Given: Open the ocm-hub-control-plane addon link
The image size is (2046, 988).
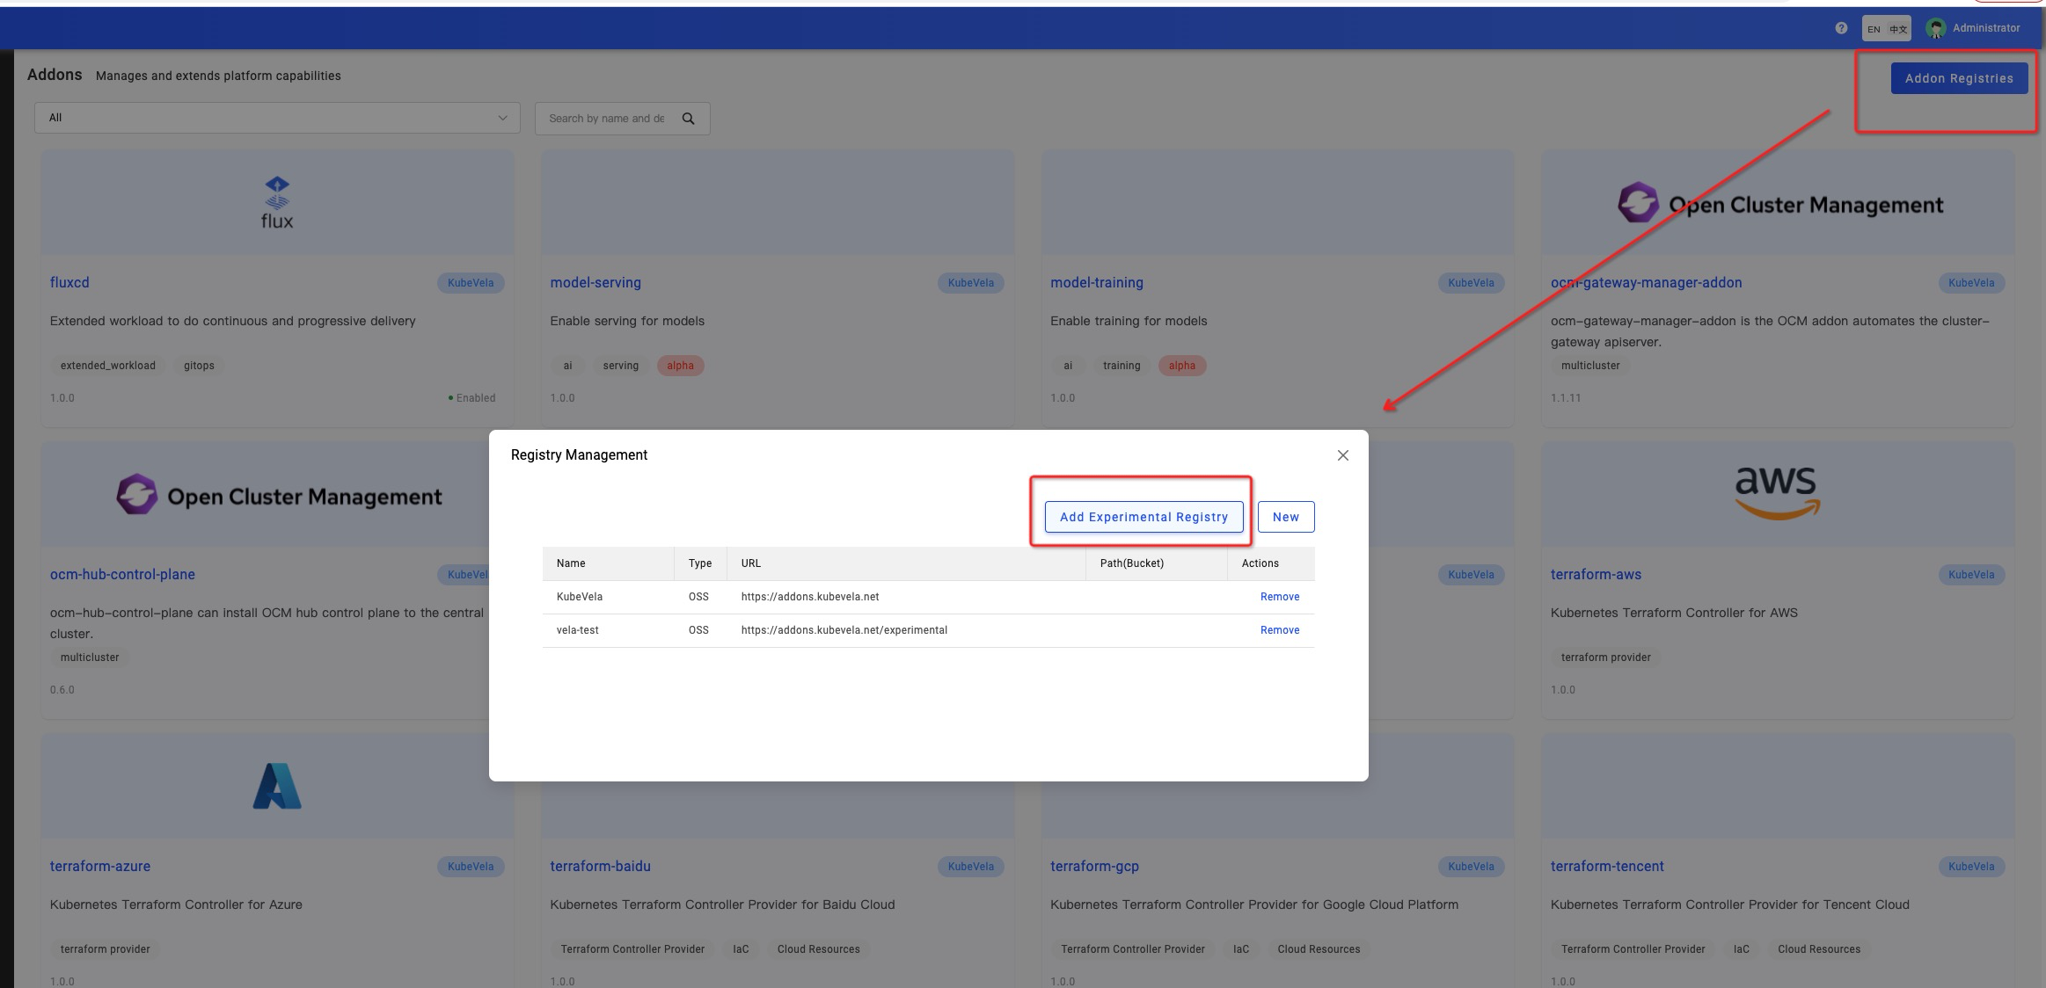Looking at the screenshot, I should 122,575.
